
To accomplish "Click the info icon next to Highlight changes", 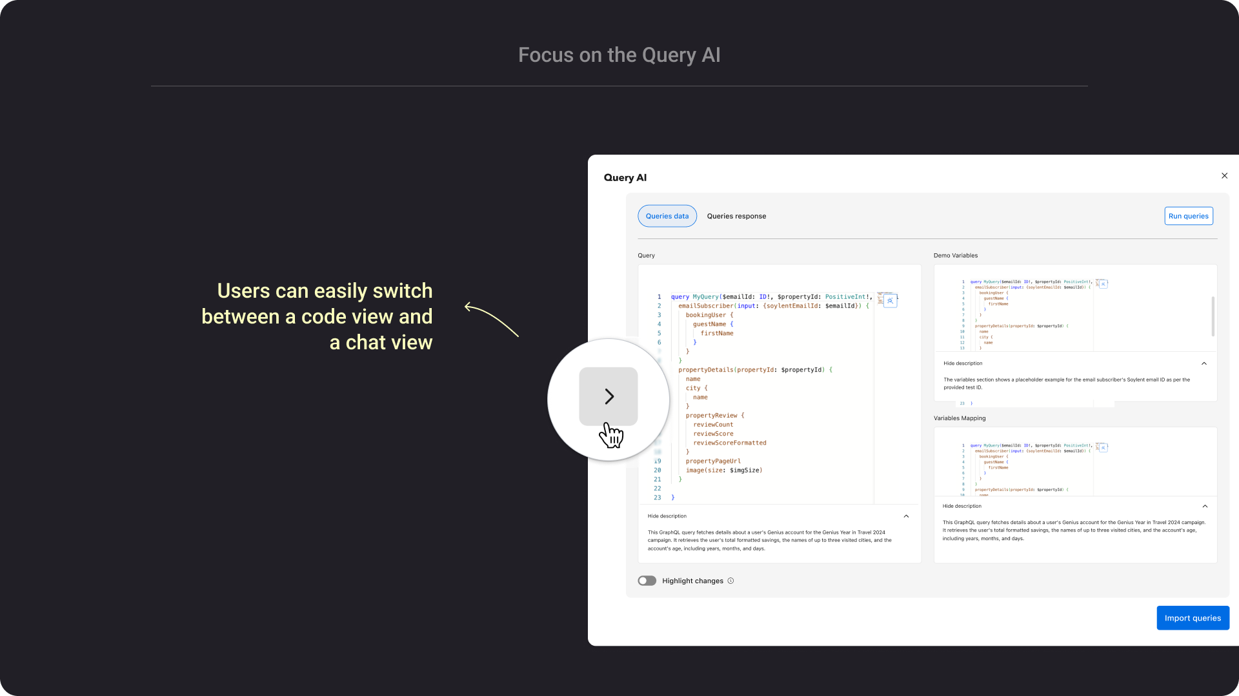I will [730, 581].
